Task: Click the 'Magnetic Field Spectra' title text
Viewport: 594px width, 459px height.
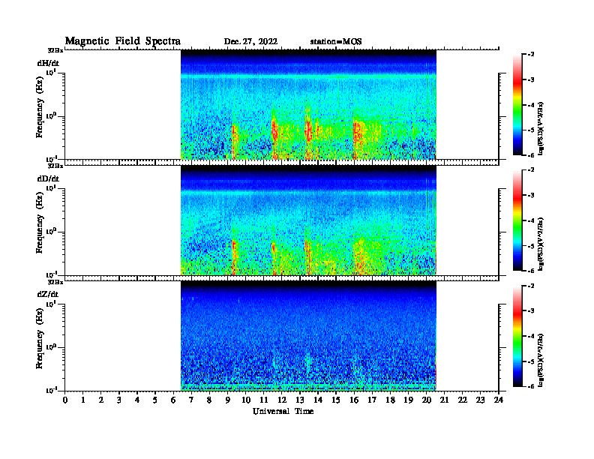Action: [x=123, y=41]
